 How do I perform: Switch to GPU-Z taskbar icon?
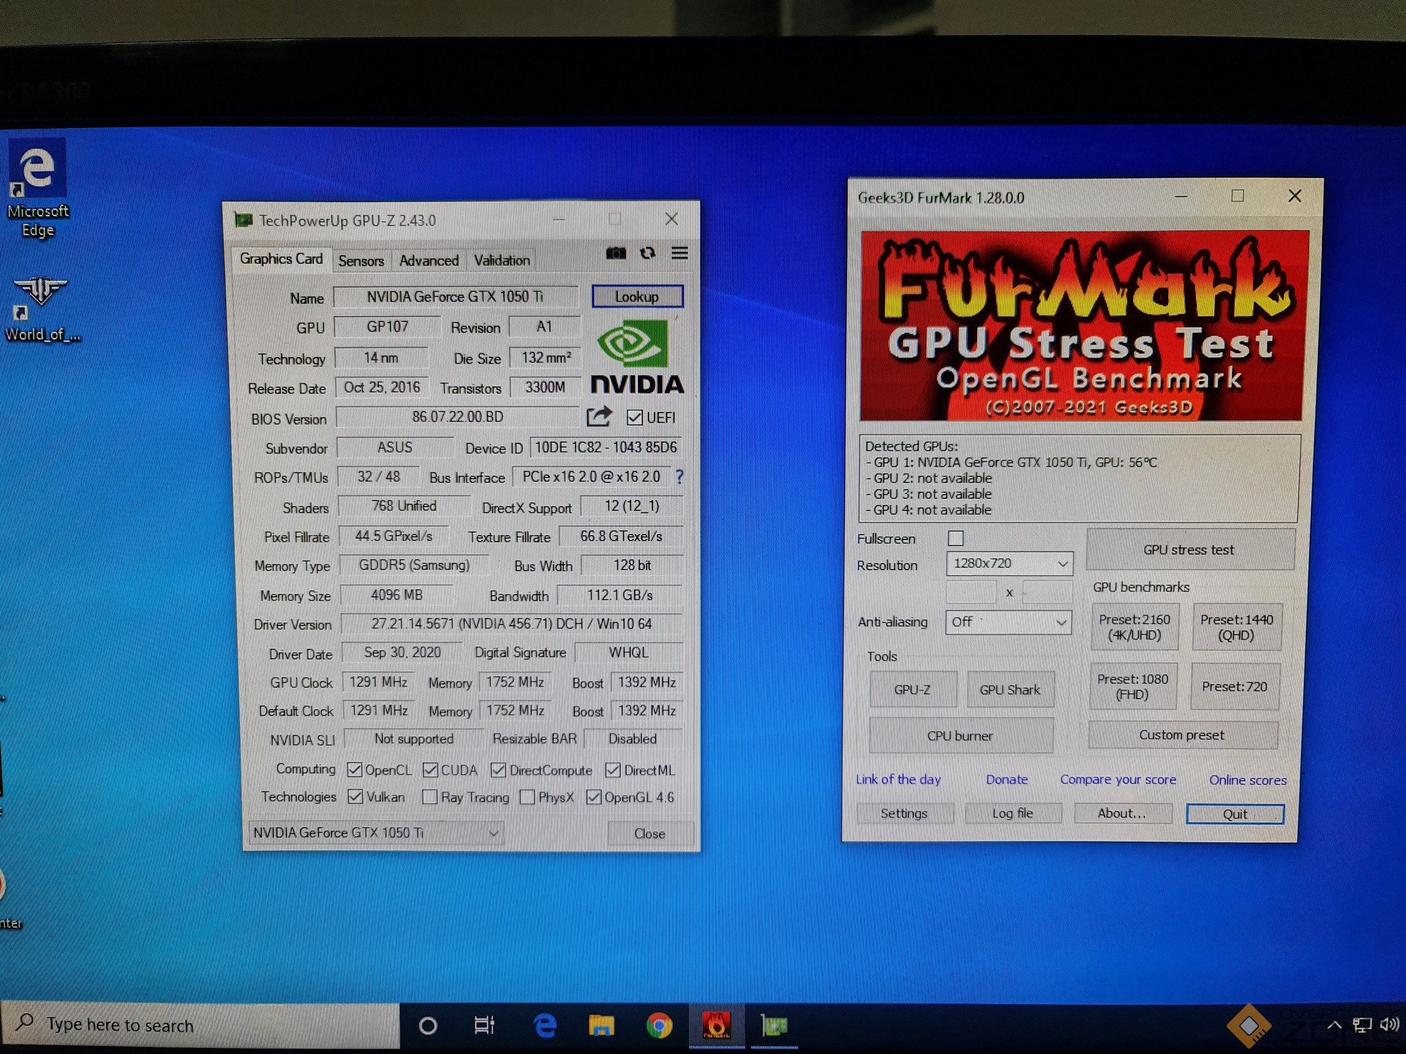pyautogui.click(x=773, y=1025)
